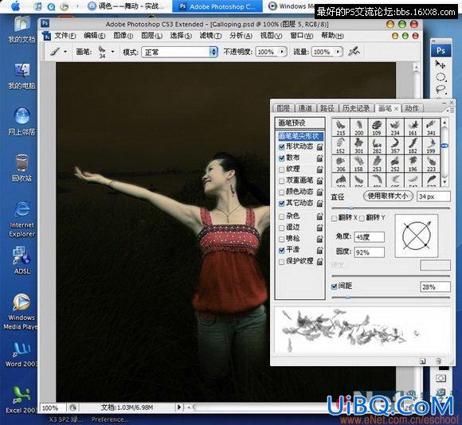Click the 角度 input field showing 45度

click(369, 237)
